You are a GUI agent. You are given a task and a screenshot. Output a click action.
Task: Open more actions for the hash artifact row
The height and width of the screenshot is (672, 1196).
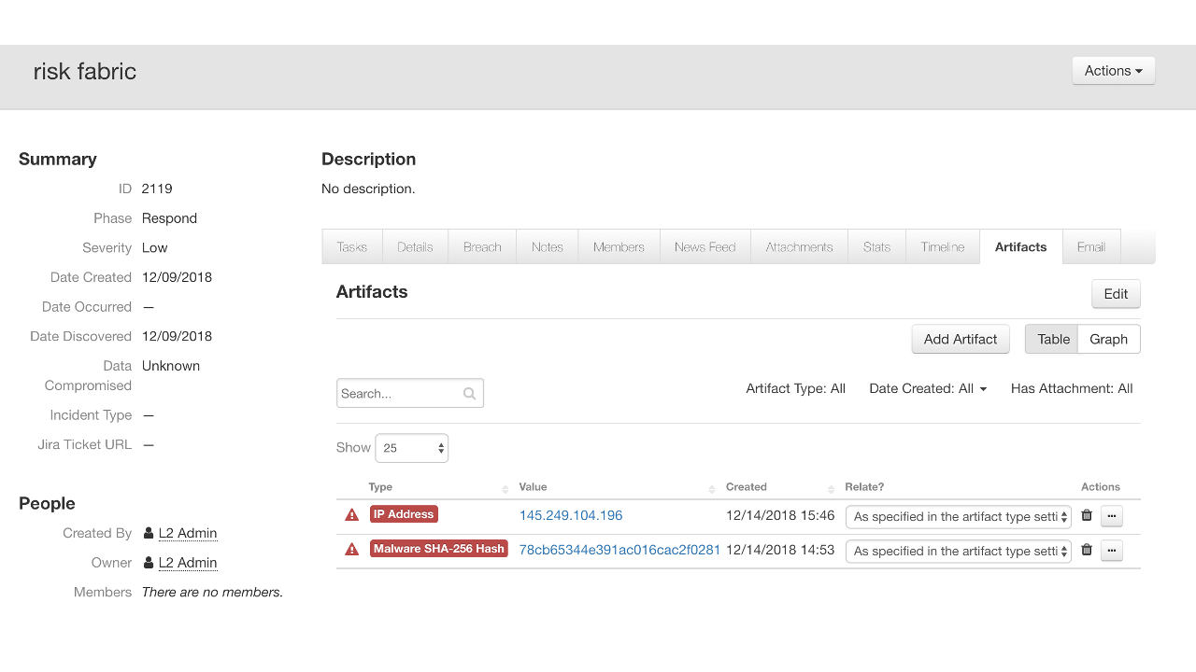pyautogui.click(x=1111, y=550)
